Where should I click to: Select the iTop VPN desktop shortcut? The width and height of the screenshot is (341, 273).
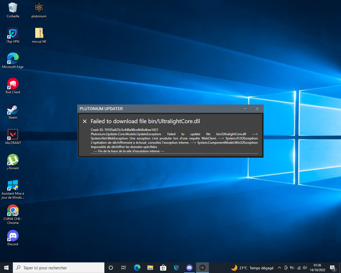coord(13,35)
